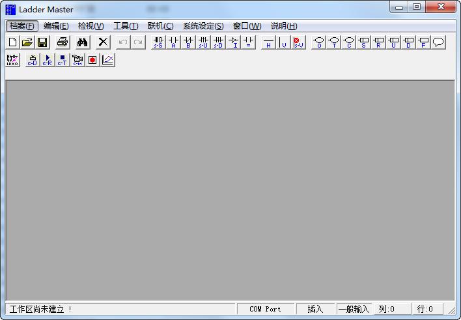Insert the Set instruction S
The image size is (461, 320).
(364, 42)
